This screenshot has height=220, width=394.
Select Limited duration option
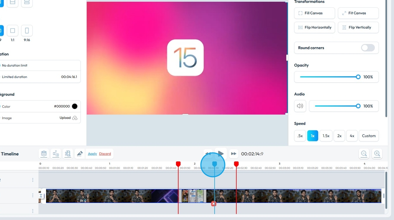tap(40, 77)
